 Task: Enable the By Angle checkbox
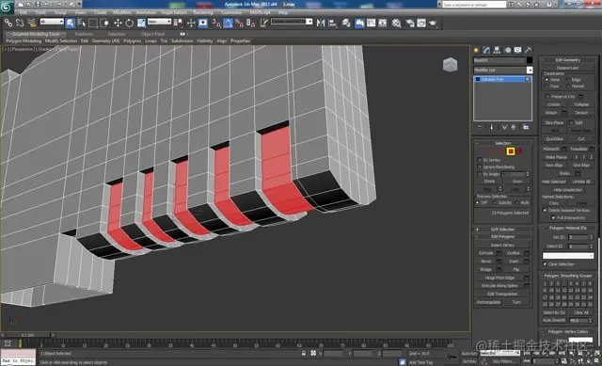(480, 174)
